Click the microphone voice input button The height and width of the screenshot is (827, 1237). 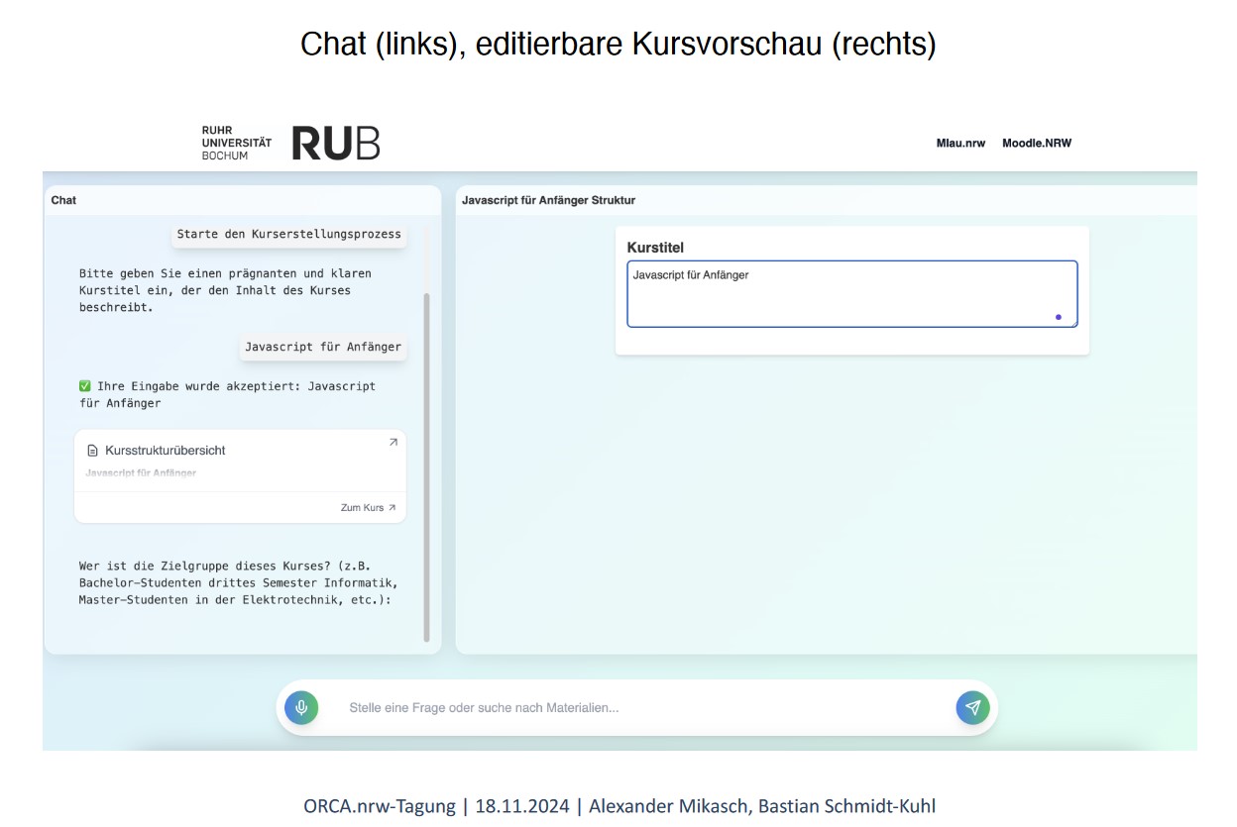tap(301, 707)
